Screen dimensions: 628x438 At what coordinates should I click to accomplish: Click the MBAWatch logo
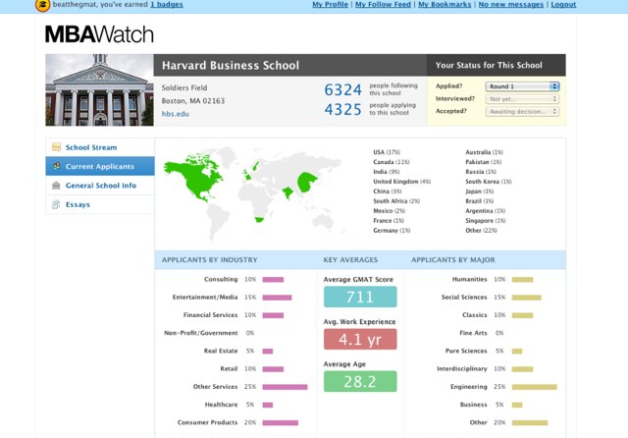99,34
